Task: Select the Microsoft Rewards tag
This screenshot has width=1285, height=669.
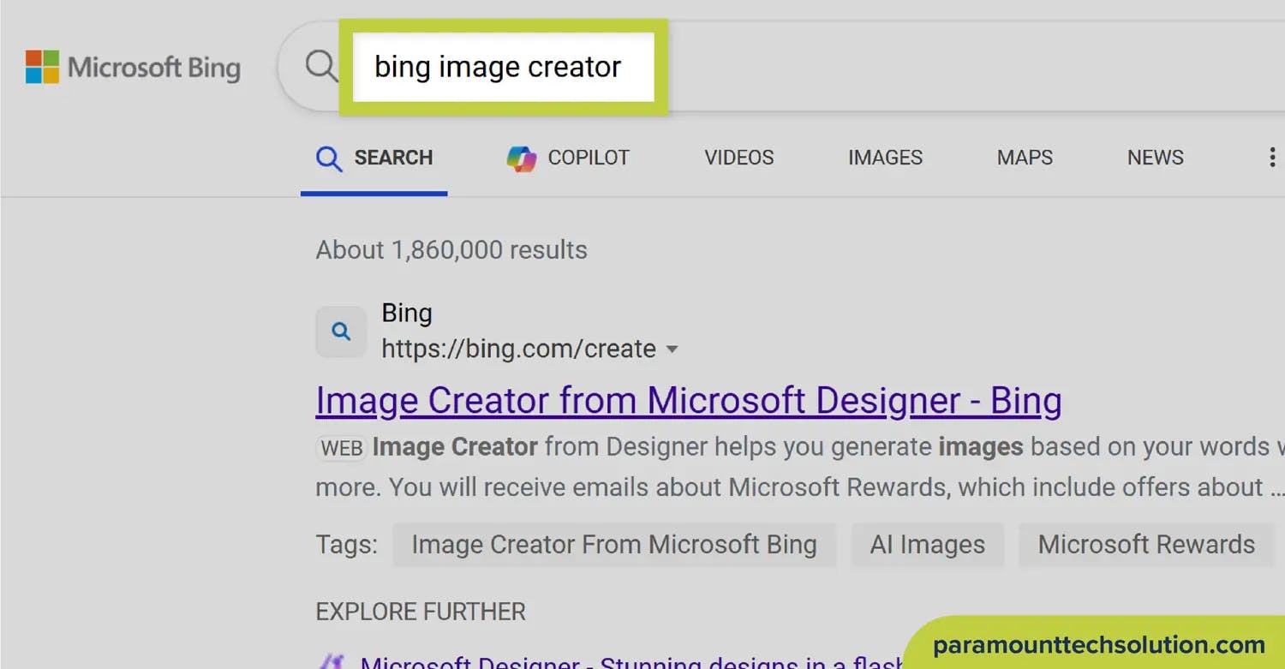Action: (x=1146, y=545)
